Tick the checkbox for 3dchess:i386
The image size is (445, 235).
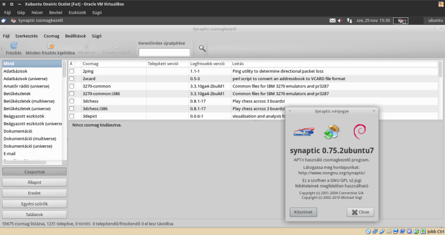tap(72, 109)
